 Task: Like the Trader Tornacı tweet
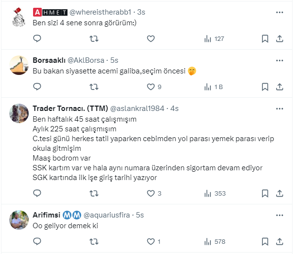(x=151, y=193)
